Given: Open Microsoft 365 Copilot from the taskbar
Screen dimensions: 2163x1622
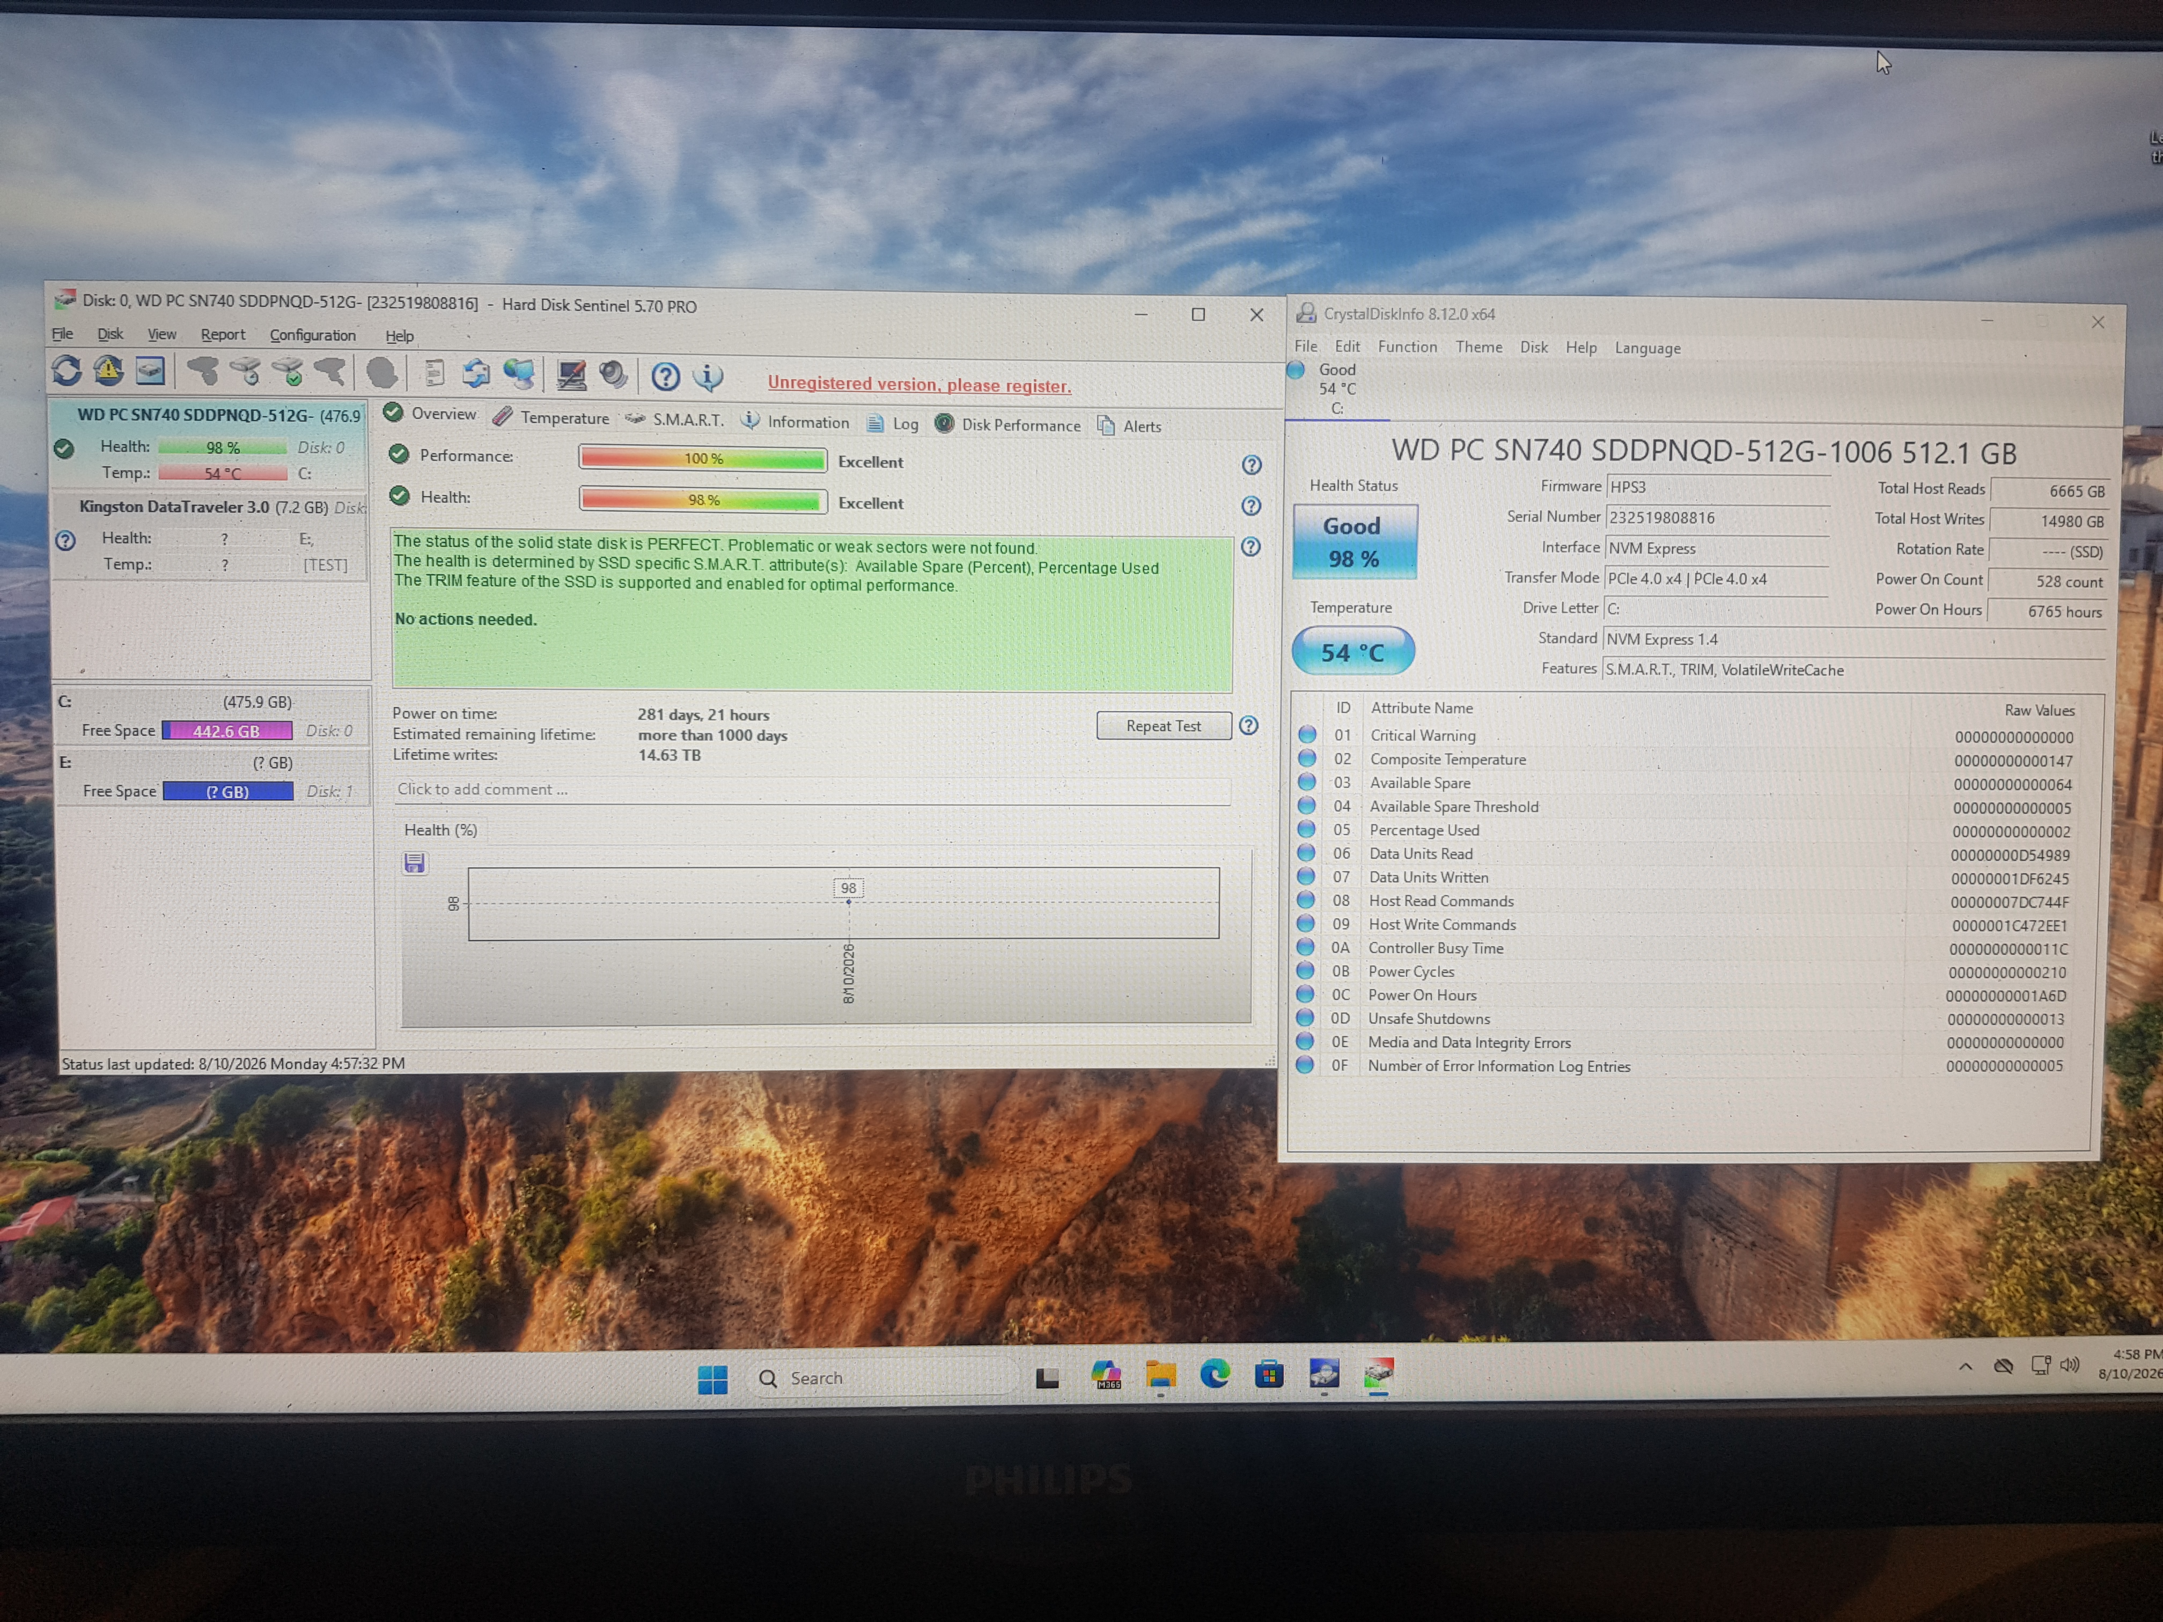Looking at the screenshot, I should pyautogui.click(x=1106, y=1376).
